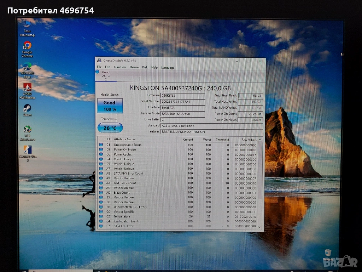Open the Function menu
Viewport: 362px width, 272px height.
click(x=119, y=67)
